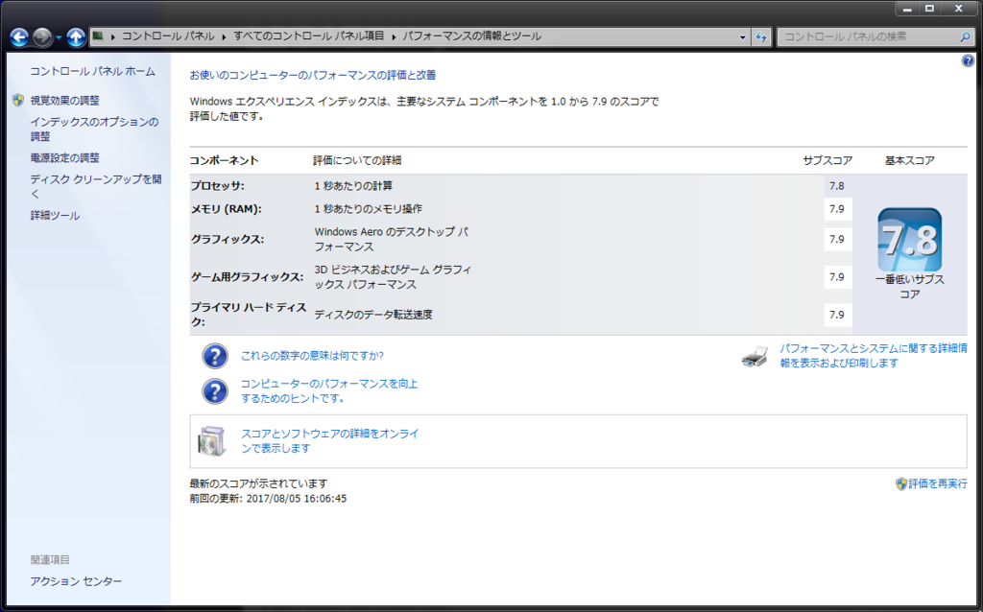Open インデックスのオプションの調整 link
Image resolution: width=983 pixels, height=612 pixels.
click(x=94, y=129)
